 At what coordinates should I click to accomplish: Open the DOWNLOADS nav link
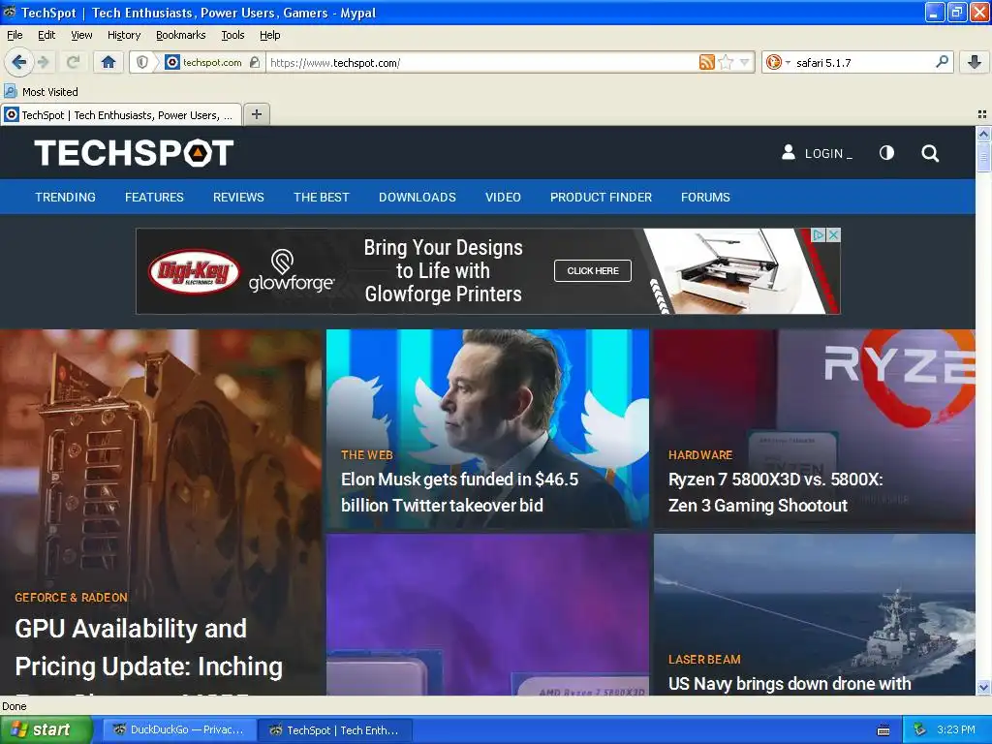click(x=418, y=198)
